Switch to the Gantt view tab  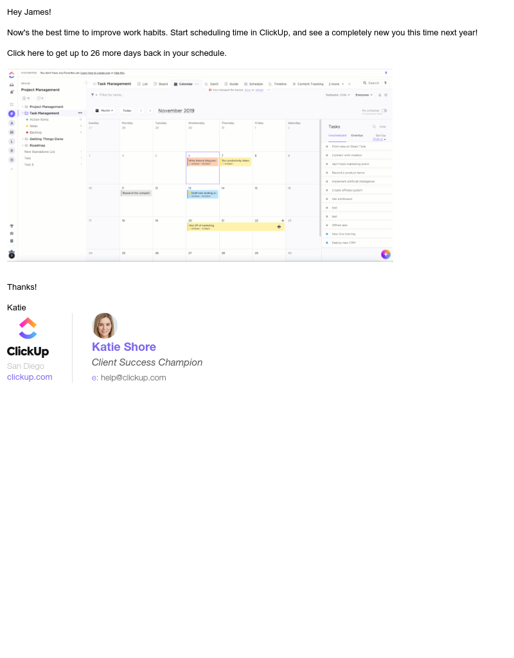[212, 84]
